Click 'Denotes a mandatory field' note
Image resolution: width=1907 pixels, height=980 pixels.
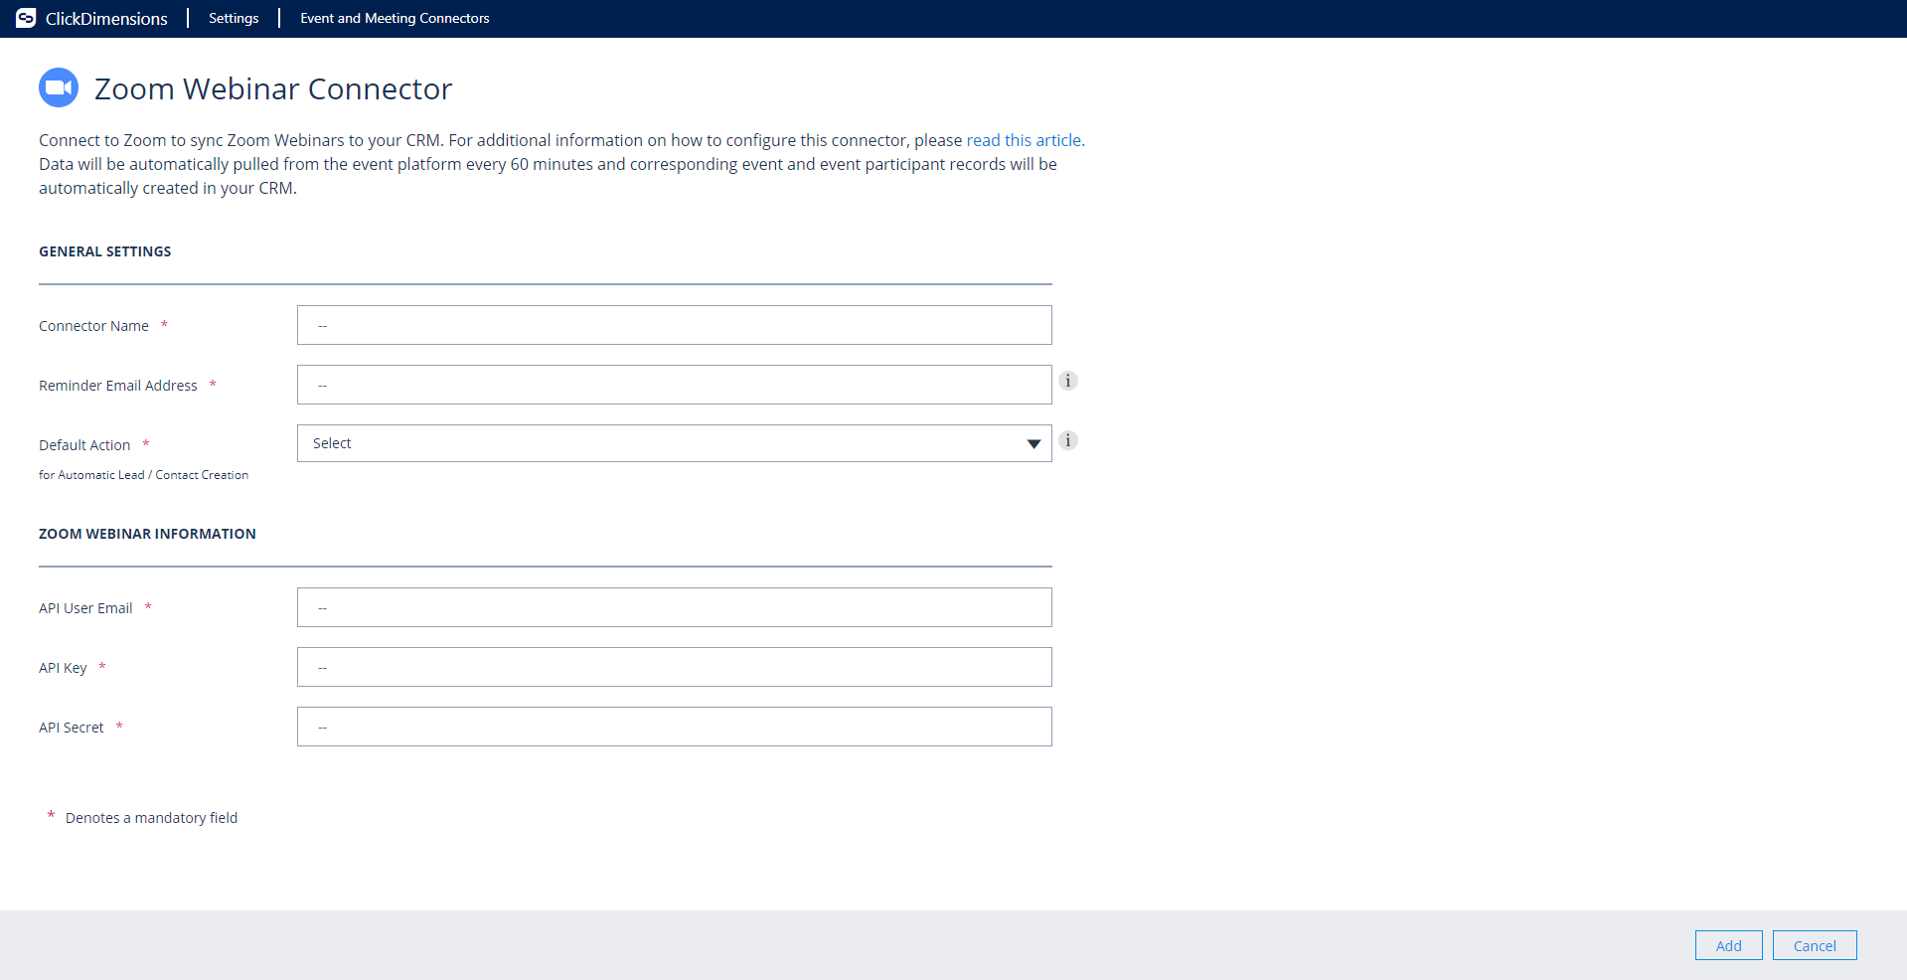(x=151, y=818)
